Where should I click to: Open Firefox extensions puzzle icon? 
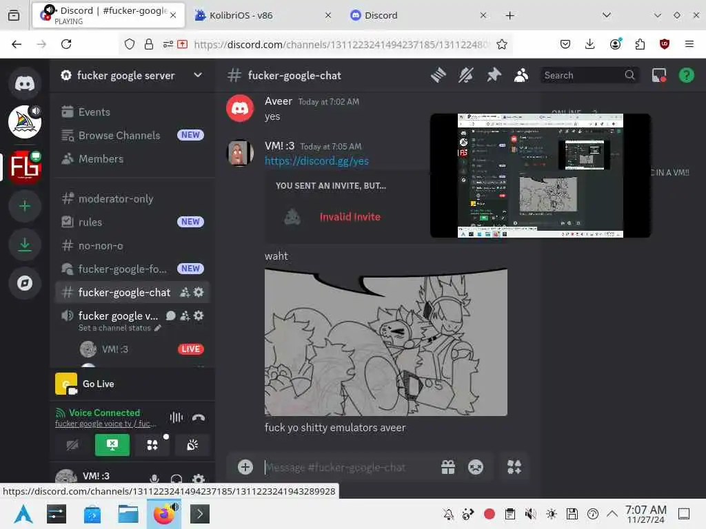click(640, 44)
